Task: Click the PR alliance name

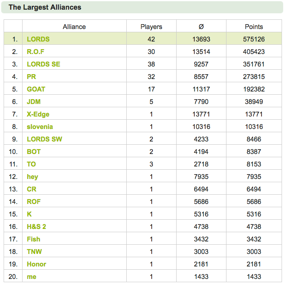Action: [31, 77]
